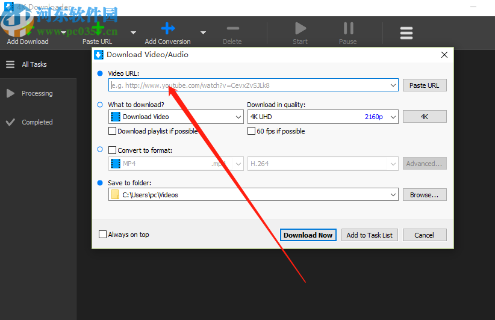This screenshot has height=320, width=495.
Task: Minimize the 4K Downloader window
Action: point(473,7)
